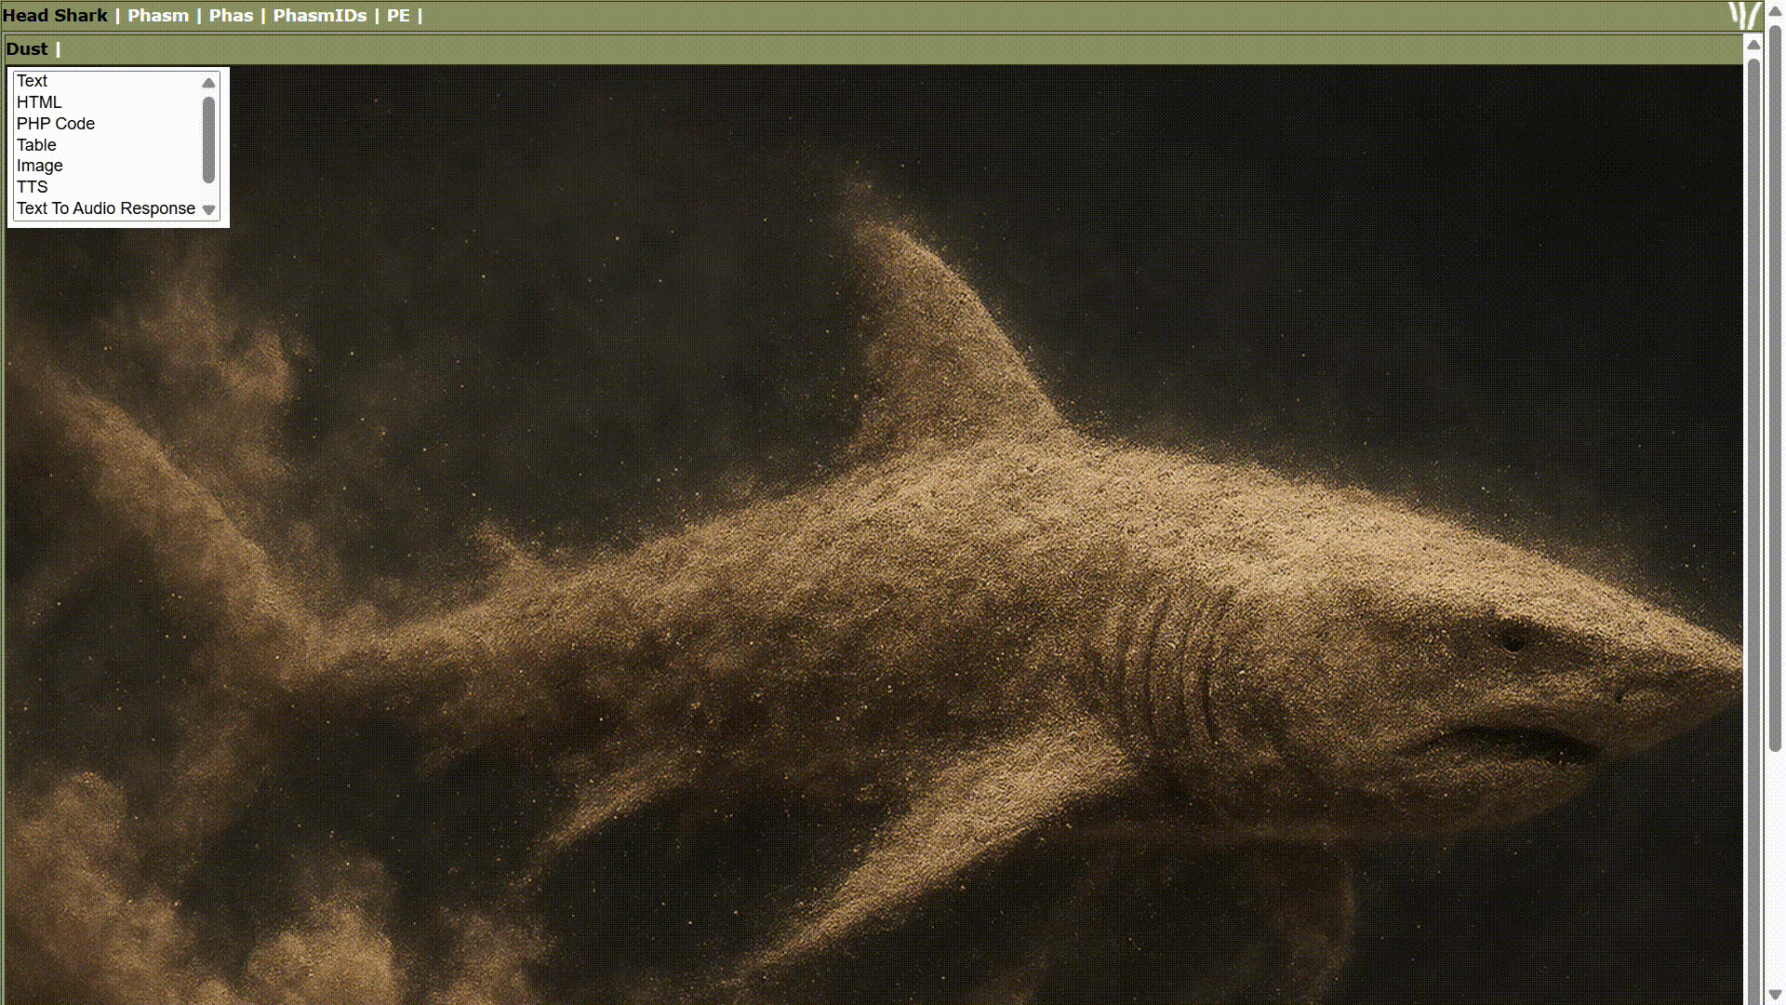The width and height of the screenshot is (1786, 1005).
Task: Click the scroll-up arrow in the list box
Action: (208, 83)
